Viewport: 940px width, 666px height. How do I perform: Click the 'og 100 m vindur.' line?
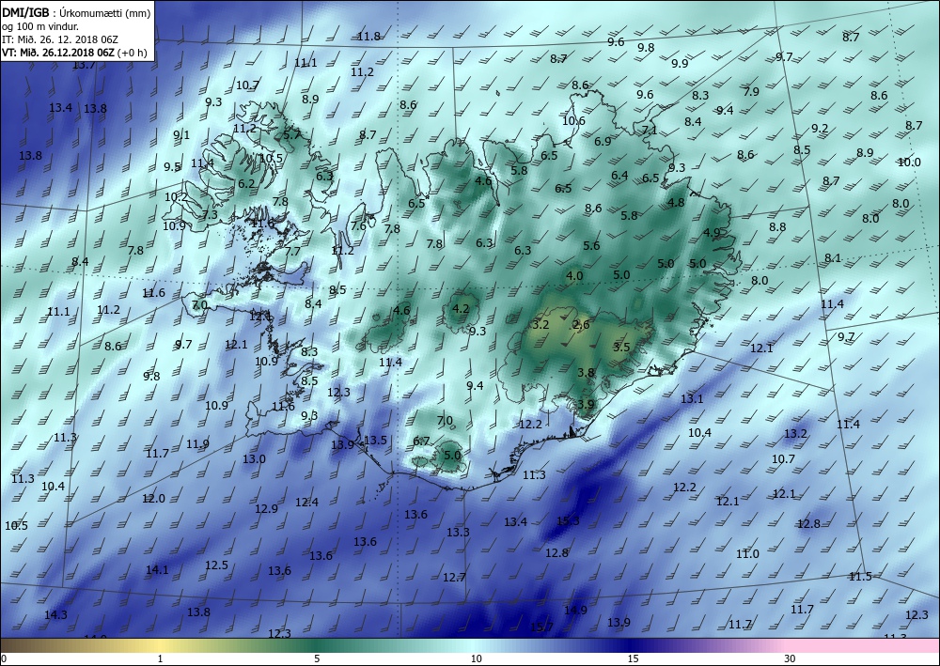point(40,26)
